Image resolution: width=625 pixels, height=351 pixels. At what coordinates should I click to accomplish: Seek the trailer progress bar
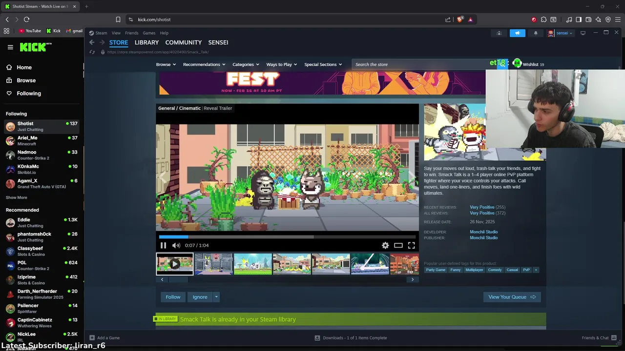[x=287, y=237]
